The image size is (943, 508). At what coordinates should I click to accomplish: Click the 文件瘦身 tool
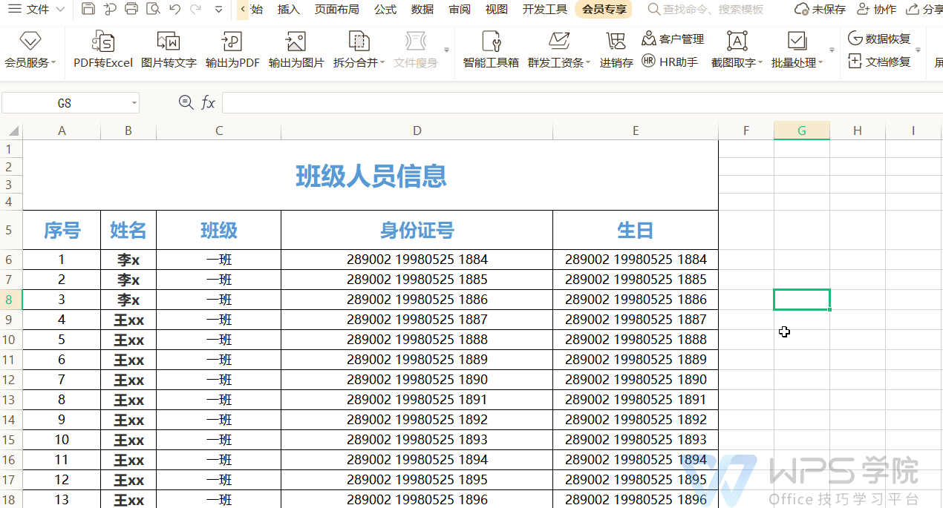(x=415, y=49)
